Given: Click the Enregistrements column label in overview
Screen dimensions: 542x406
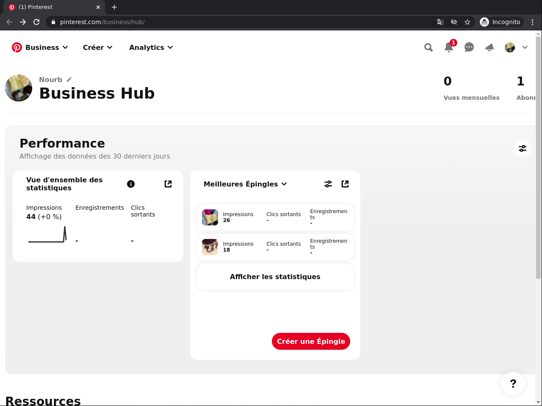Looking at the screenshot, I should point(100,208).
